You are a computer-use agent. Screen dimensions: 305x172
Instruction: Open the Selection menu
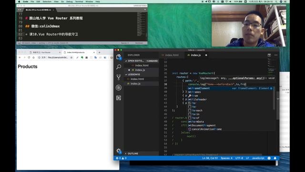pyautogui.click(x=47, y=1)
